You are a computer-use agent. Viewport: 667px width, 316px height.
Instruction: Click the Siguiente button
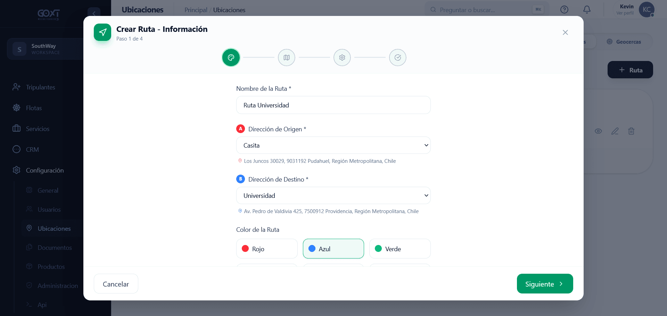[x=545, y=284]
